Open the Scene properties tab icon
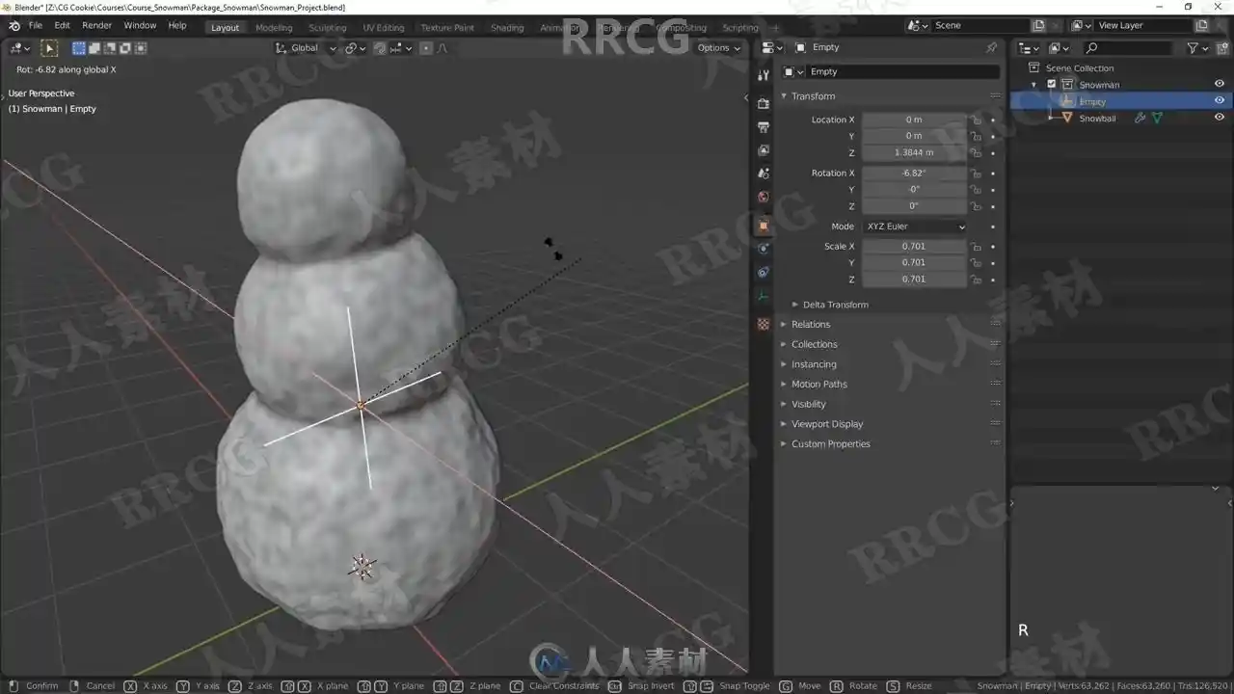 coord(764,173)
